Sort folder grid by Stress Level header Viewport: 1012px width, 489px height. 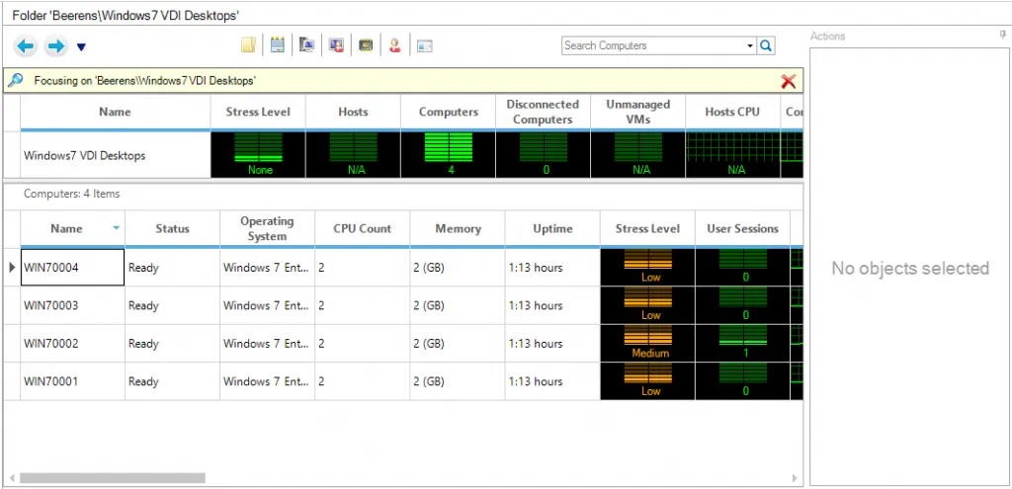click(x=258, y=113)
